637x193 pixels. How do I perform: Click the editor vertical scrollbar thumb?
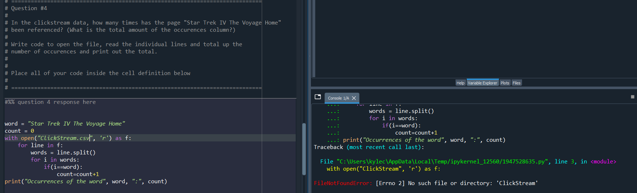[304, 149]
